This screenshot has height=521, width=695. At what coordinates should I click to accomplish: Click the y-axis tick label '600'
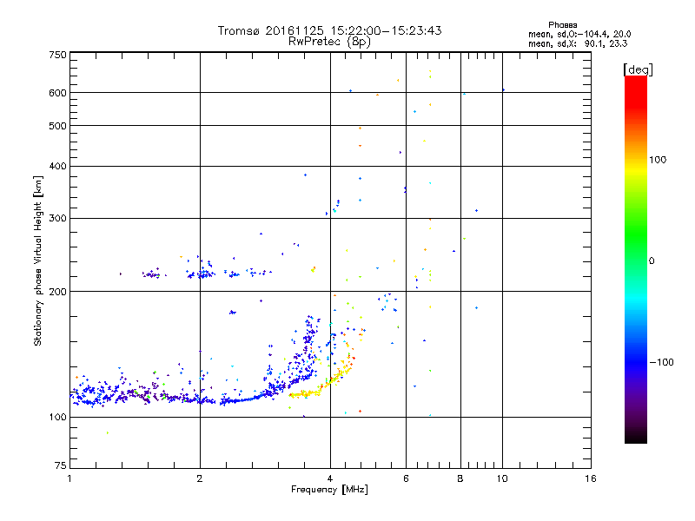(x=57, y=93)
